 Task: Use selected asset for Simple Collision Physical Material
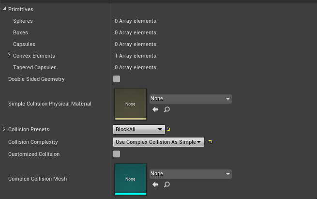pos(155,110)
